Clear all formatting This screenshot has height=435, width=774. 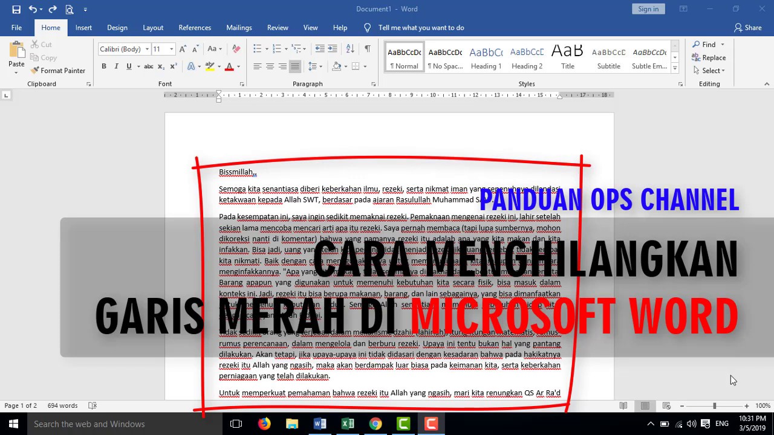(236, 49)
